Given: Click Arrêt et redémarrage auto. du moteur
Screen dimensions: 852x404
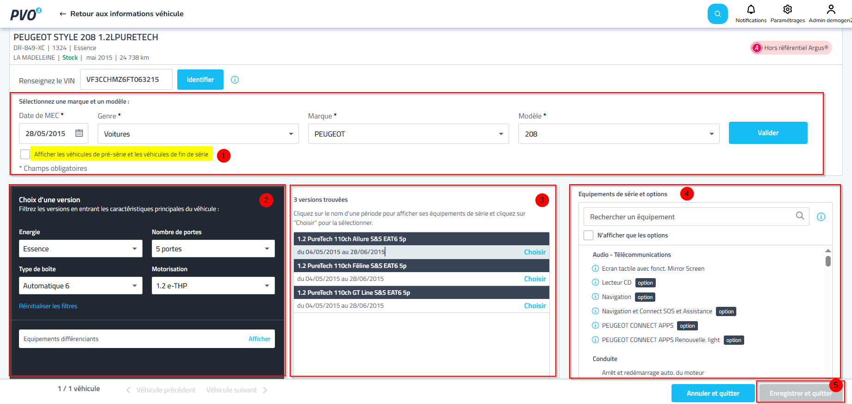Looking at the screenshot, I should pyautogui.click(x=653, y=373).
